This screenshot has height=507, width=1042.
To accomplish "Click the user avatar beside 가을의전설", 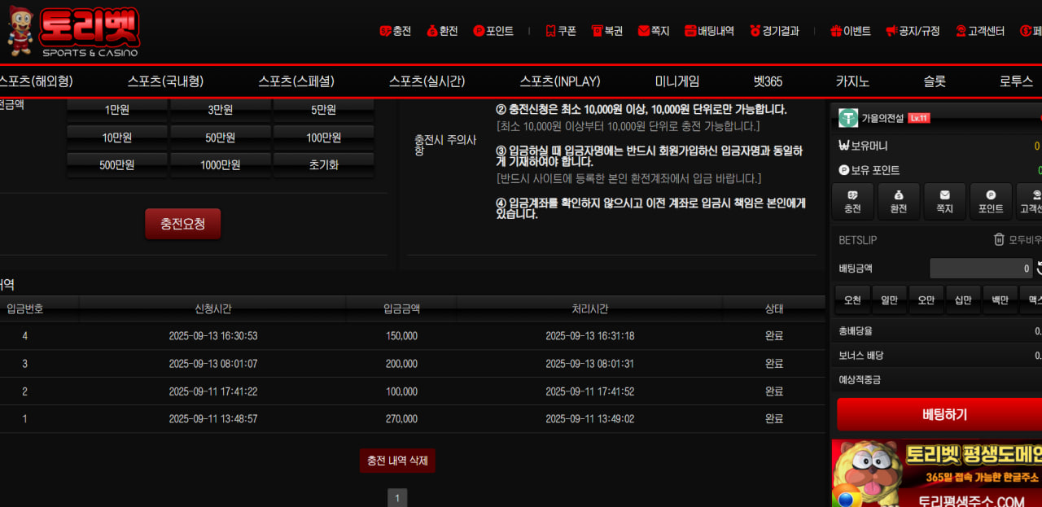I will (x=849, y=118).
